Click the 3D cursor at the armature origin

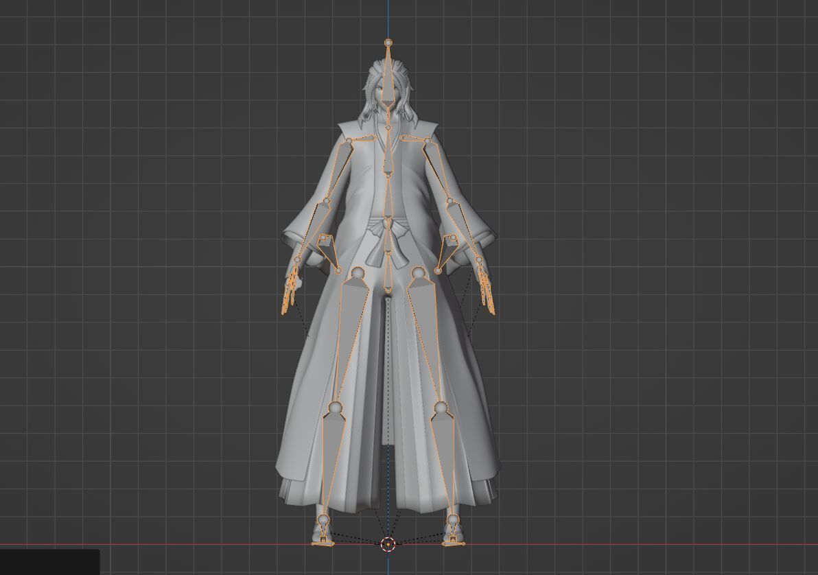point(388,545)
